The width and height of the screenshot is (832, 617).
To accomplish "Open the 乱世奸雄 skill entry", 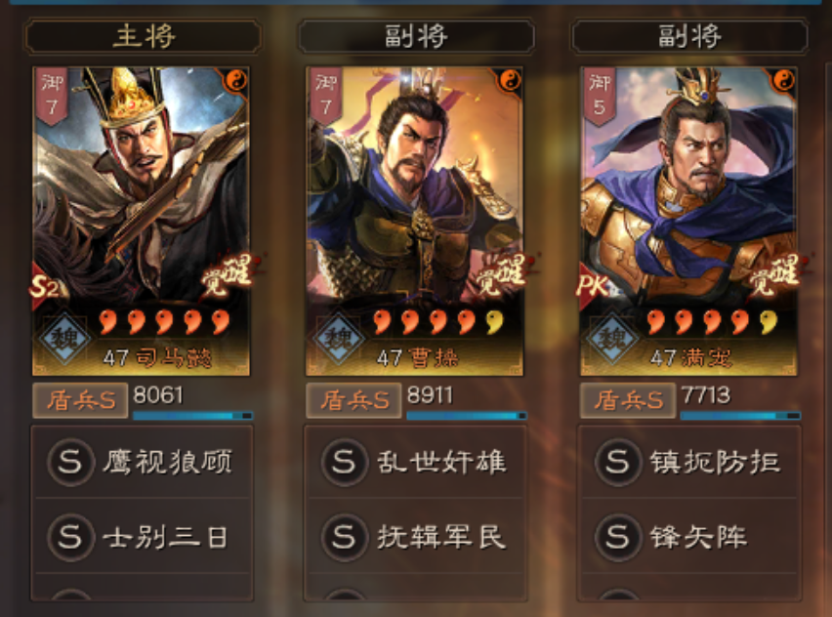I will (x=415, y=462).
